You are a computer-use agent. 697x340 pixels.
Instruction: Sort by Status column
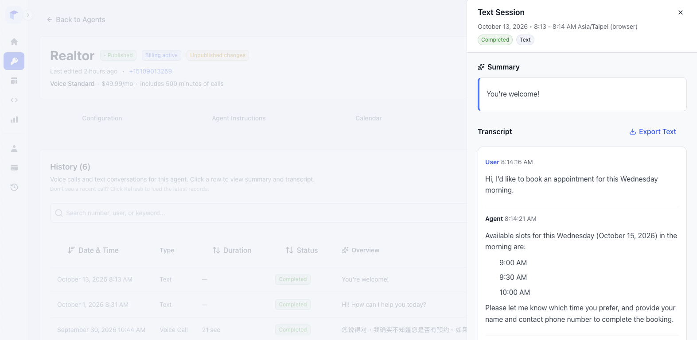click(302, 250)
